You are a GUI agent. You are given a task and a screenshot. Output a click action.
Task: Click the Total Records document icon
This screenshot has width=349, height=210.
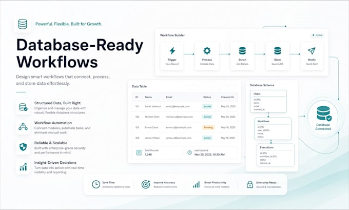coord(139,152)
